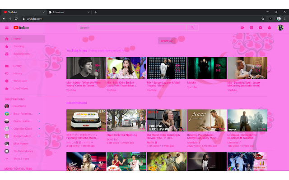Open Library in the sidebar

tap(18, 66)
